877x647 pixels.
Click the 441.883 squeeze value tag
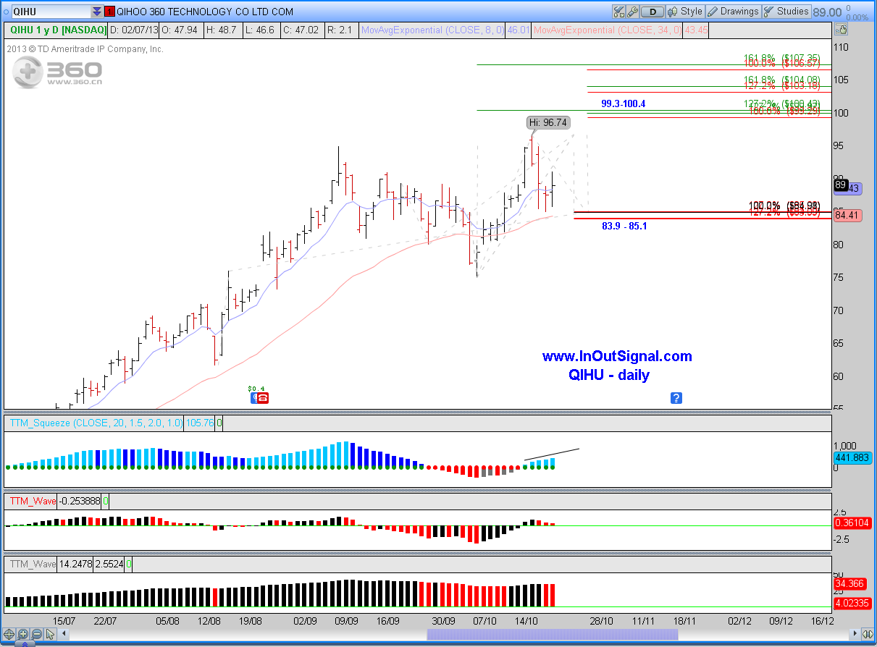(x=851, y=458)
